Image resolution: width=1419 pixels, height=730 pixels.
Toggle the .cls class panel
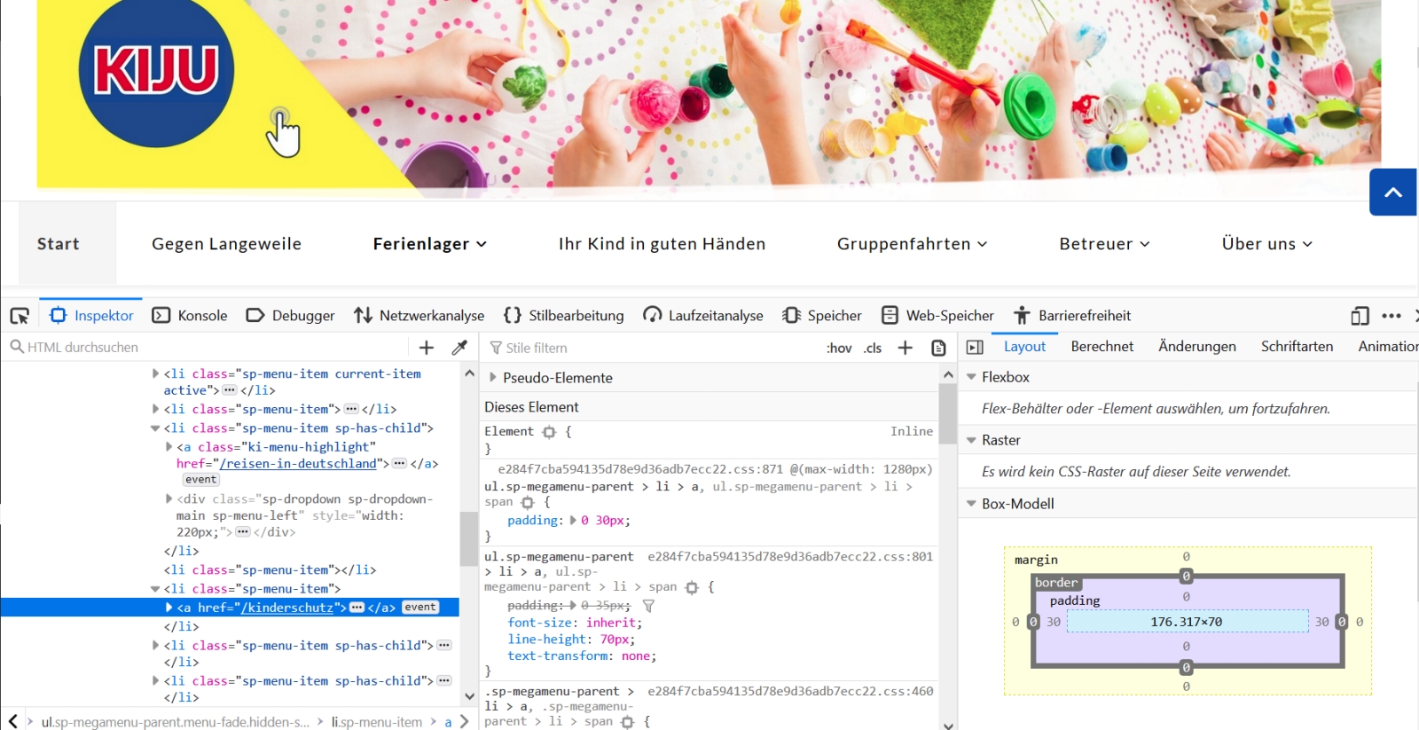click(873, 348)
